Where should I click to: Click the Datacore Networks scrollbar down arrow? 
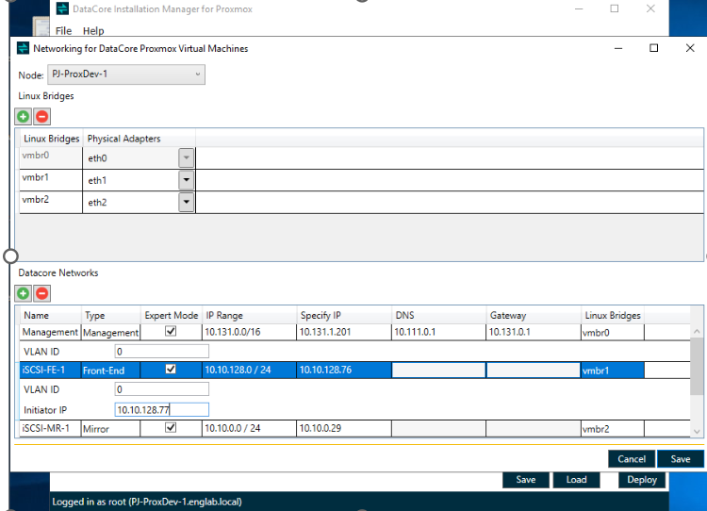click(x=697, y=432)
